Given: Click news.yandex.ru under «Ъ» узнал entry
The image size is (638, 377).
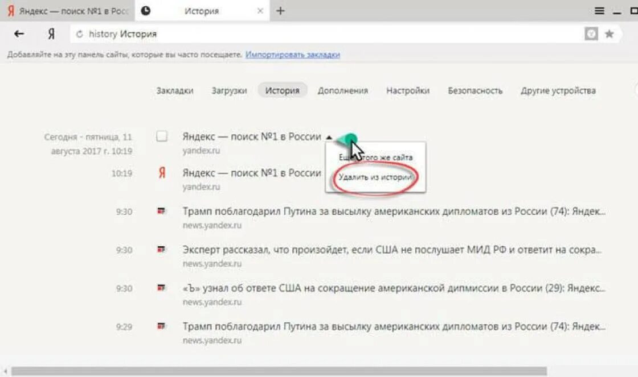Looking at the screenshot, I should pyautogui.click(x=212, y=302).
